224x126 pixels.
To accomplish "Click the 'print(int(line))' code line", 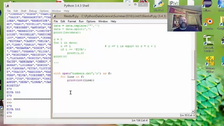I will (81, 80).
